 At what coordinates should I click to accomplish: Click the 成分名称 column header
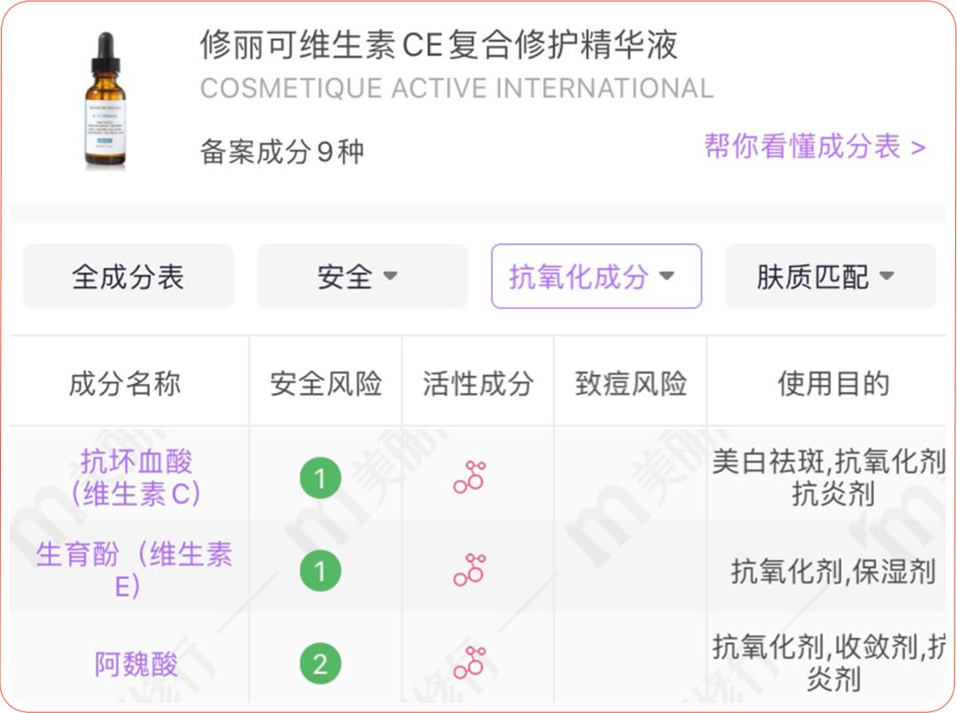click(125, 383)
